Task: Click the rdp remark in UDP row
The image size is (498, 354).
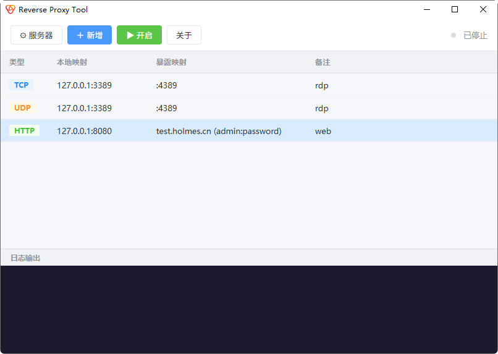Action: point(322,109)
